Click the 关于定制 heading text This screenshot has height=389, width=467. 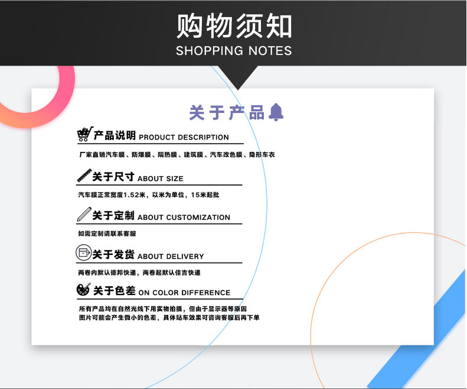[113, 215]
